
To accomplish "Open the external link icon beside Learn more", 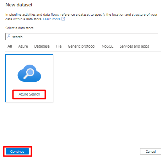I will click(x=63, y=19).
